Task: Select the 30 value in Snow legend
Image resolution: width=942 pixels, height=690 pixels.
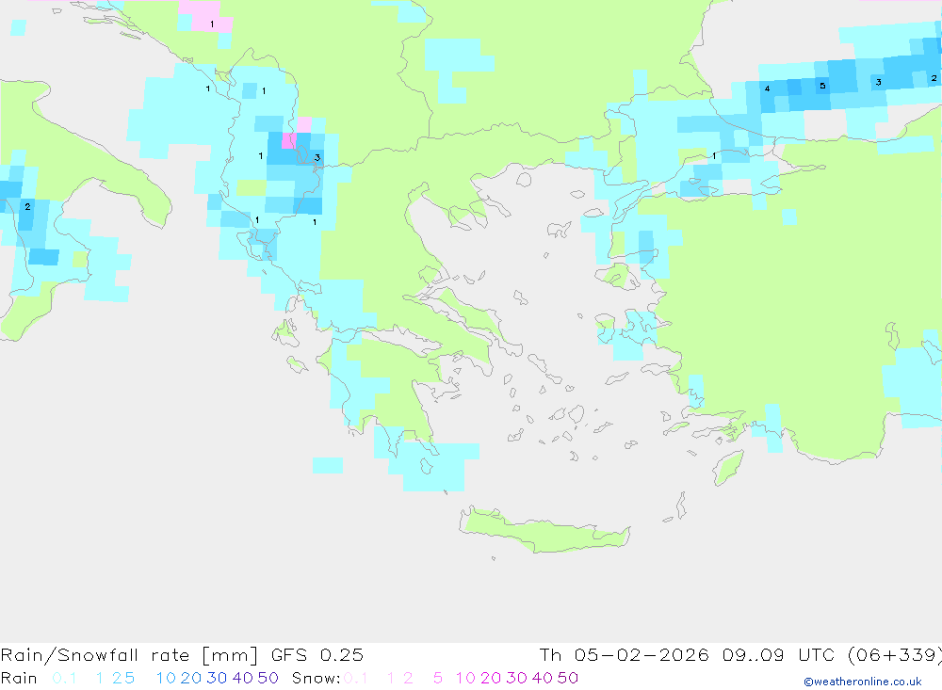Action: point(516,678)
